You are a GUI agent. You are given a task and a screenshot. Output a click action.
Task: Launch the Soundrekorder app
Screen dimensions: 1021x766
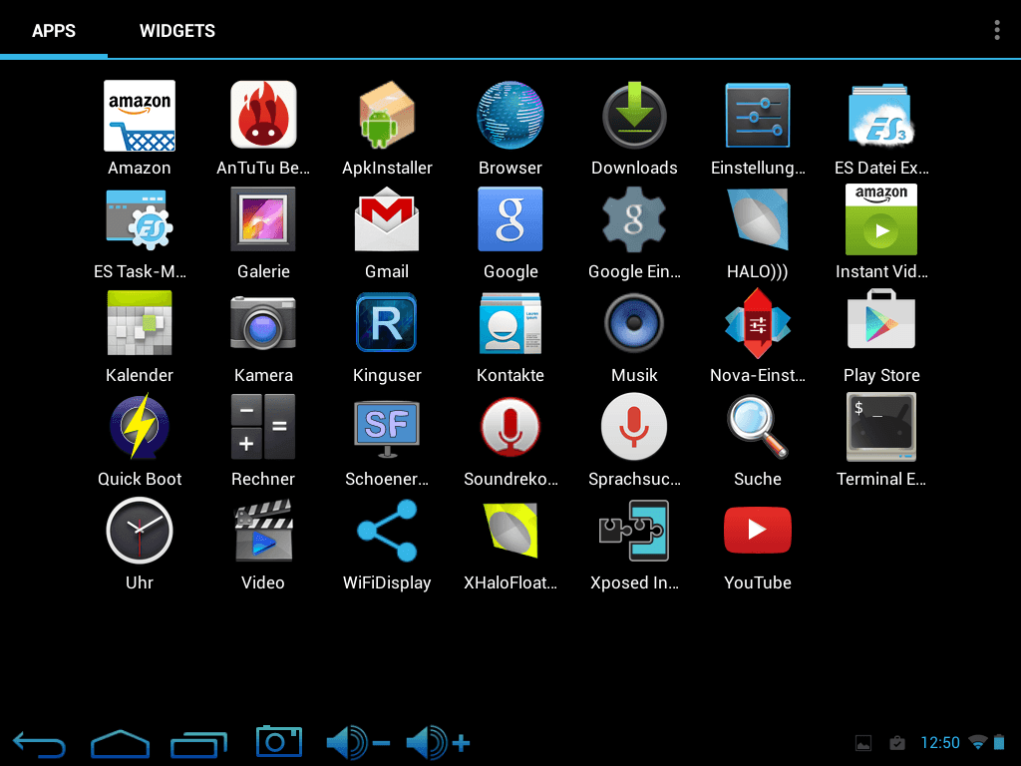pos(510,427)
